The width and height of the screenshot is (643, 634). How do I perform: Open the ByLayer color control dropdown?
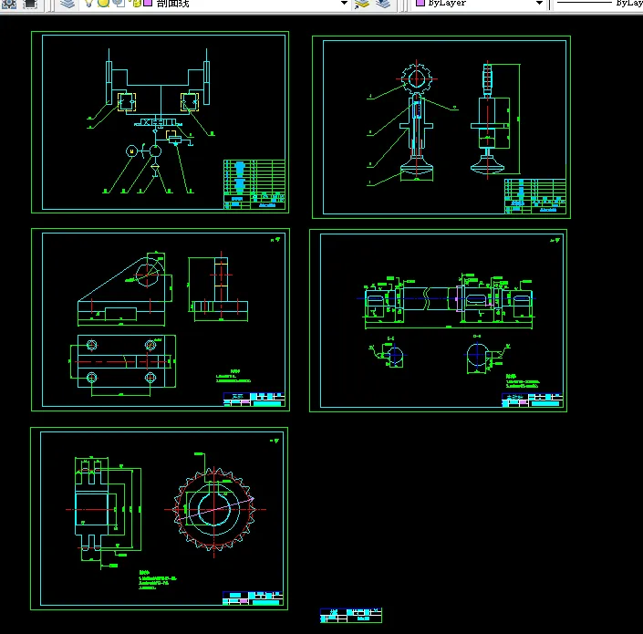click(479, 4)
